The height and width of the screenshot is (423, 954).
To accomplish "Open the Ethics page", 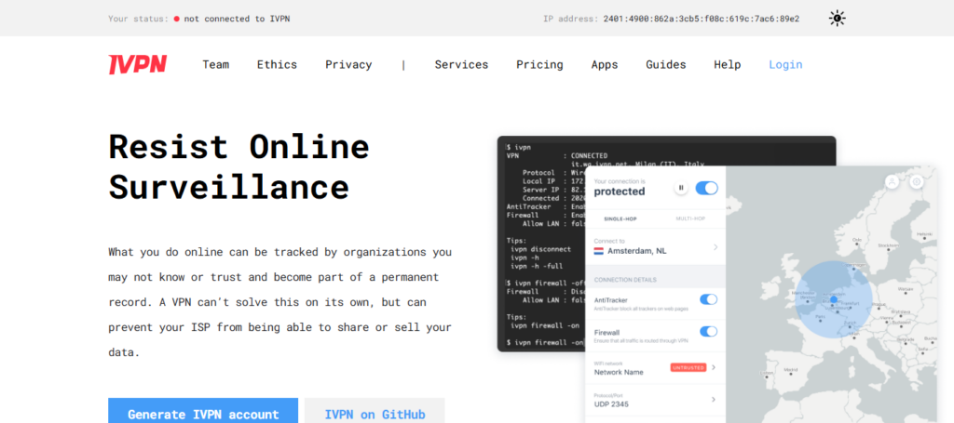I will point(277,64).
